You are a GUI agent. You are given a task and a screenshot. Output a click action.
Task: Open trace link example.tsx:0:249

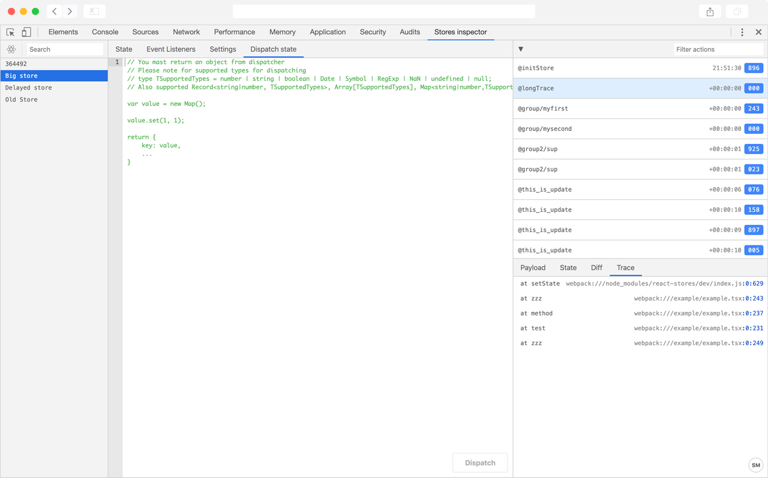point(698,344)
